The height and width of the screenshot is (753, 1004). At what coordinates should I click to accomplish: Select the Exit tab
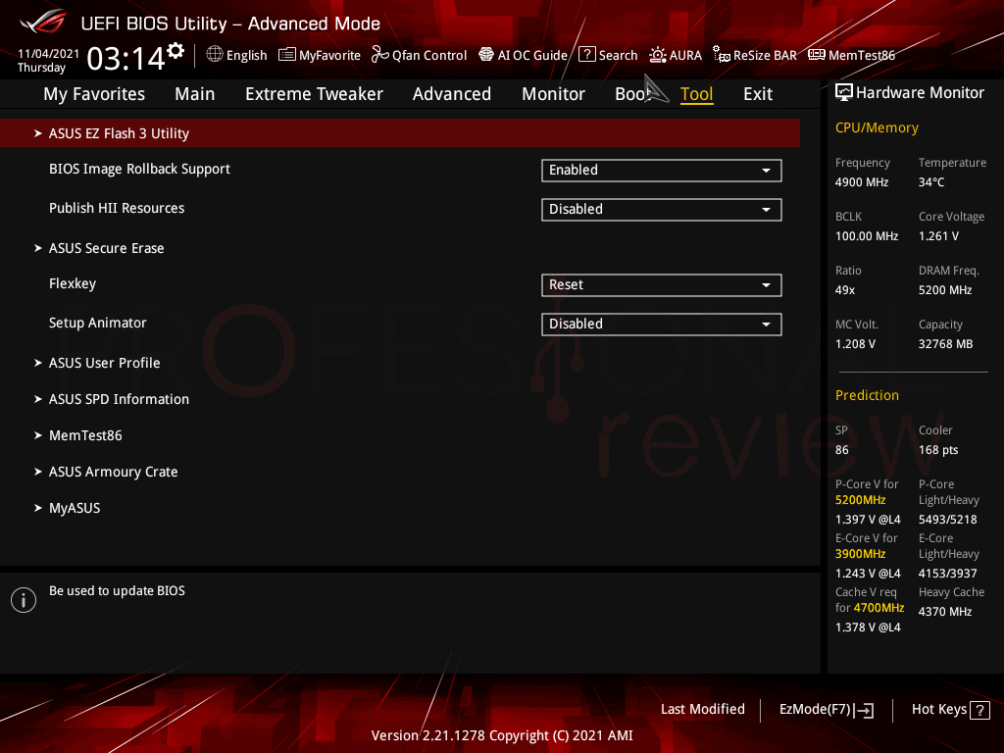[x=758, y=94]
